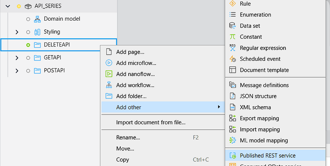Screen dimensions: 330x166
Task: Select Import document from file...
Action: [150, 122]
